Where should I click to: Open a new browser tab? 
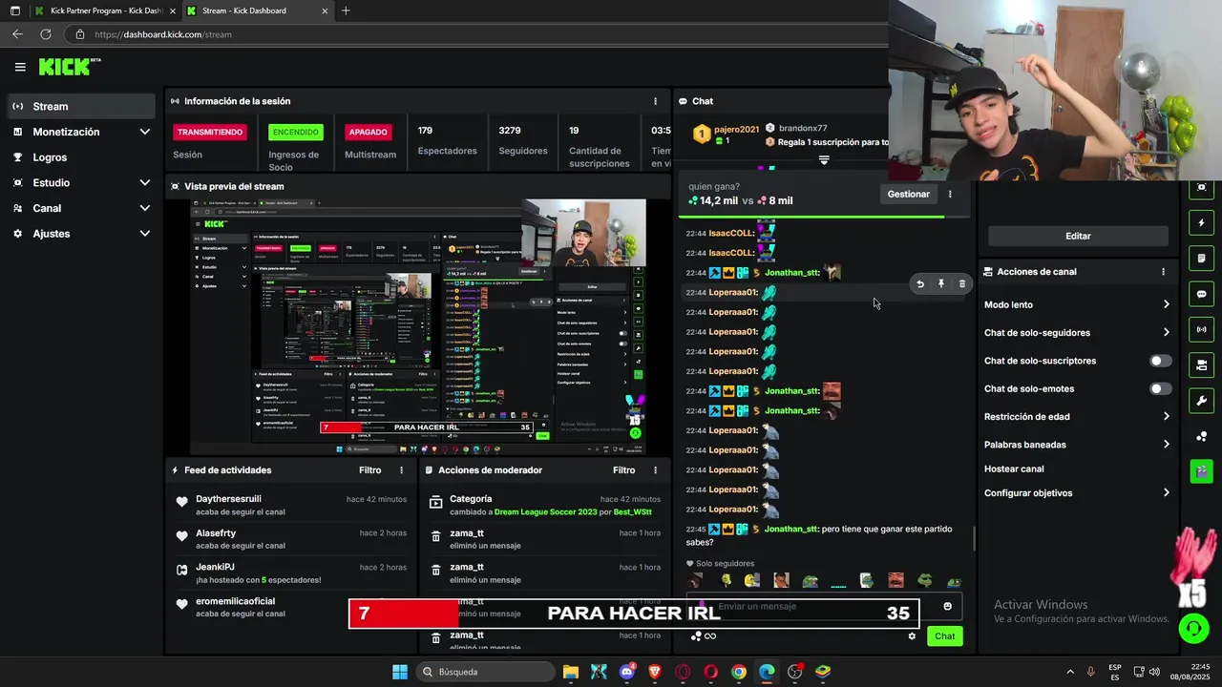[x=346, y=10]
